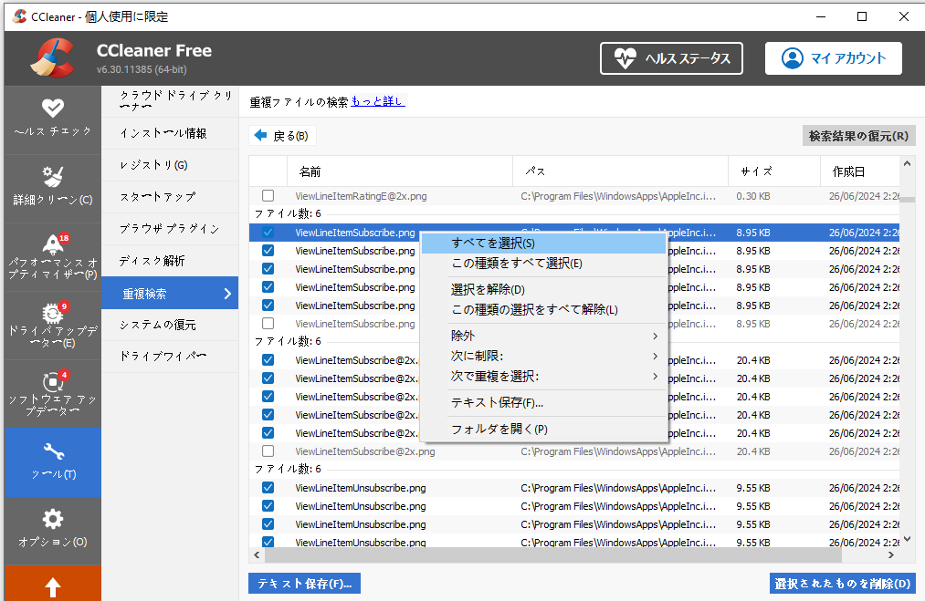Sort by the パス column header
This screenshot has width=925, height=601.
[621, 171]
